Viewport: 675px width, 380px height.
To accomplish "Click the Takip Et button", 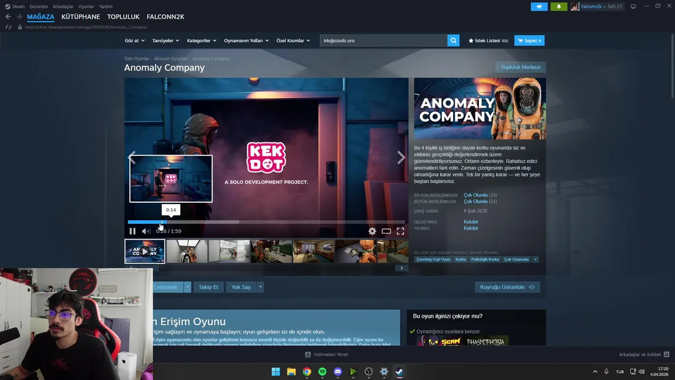I will (x=208, y=287).
